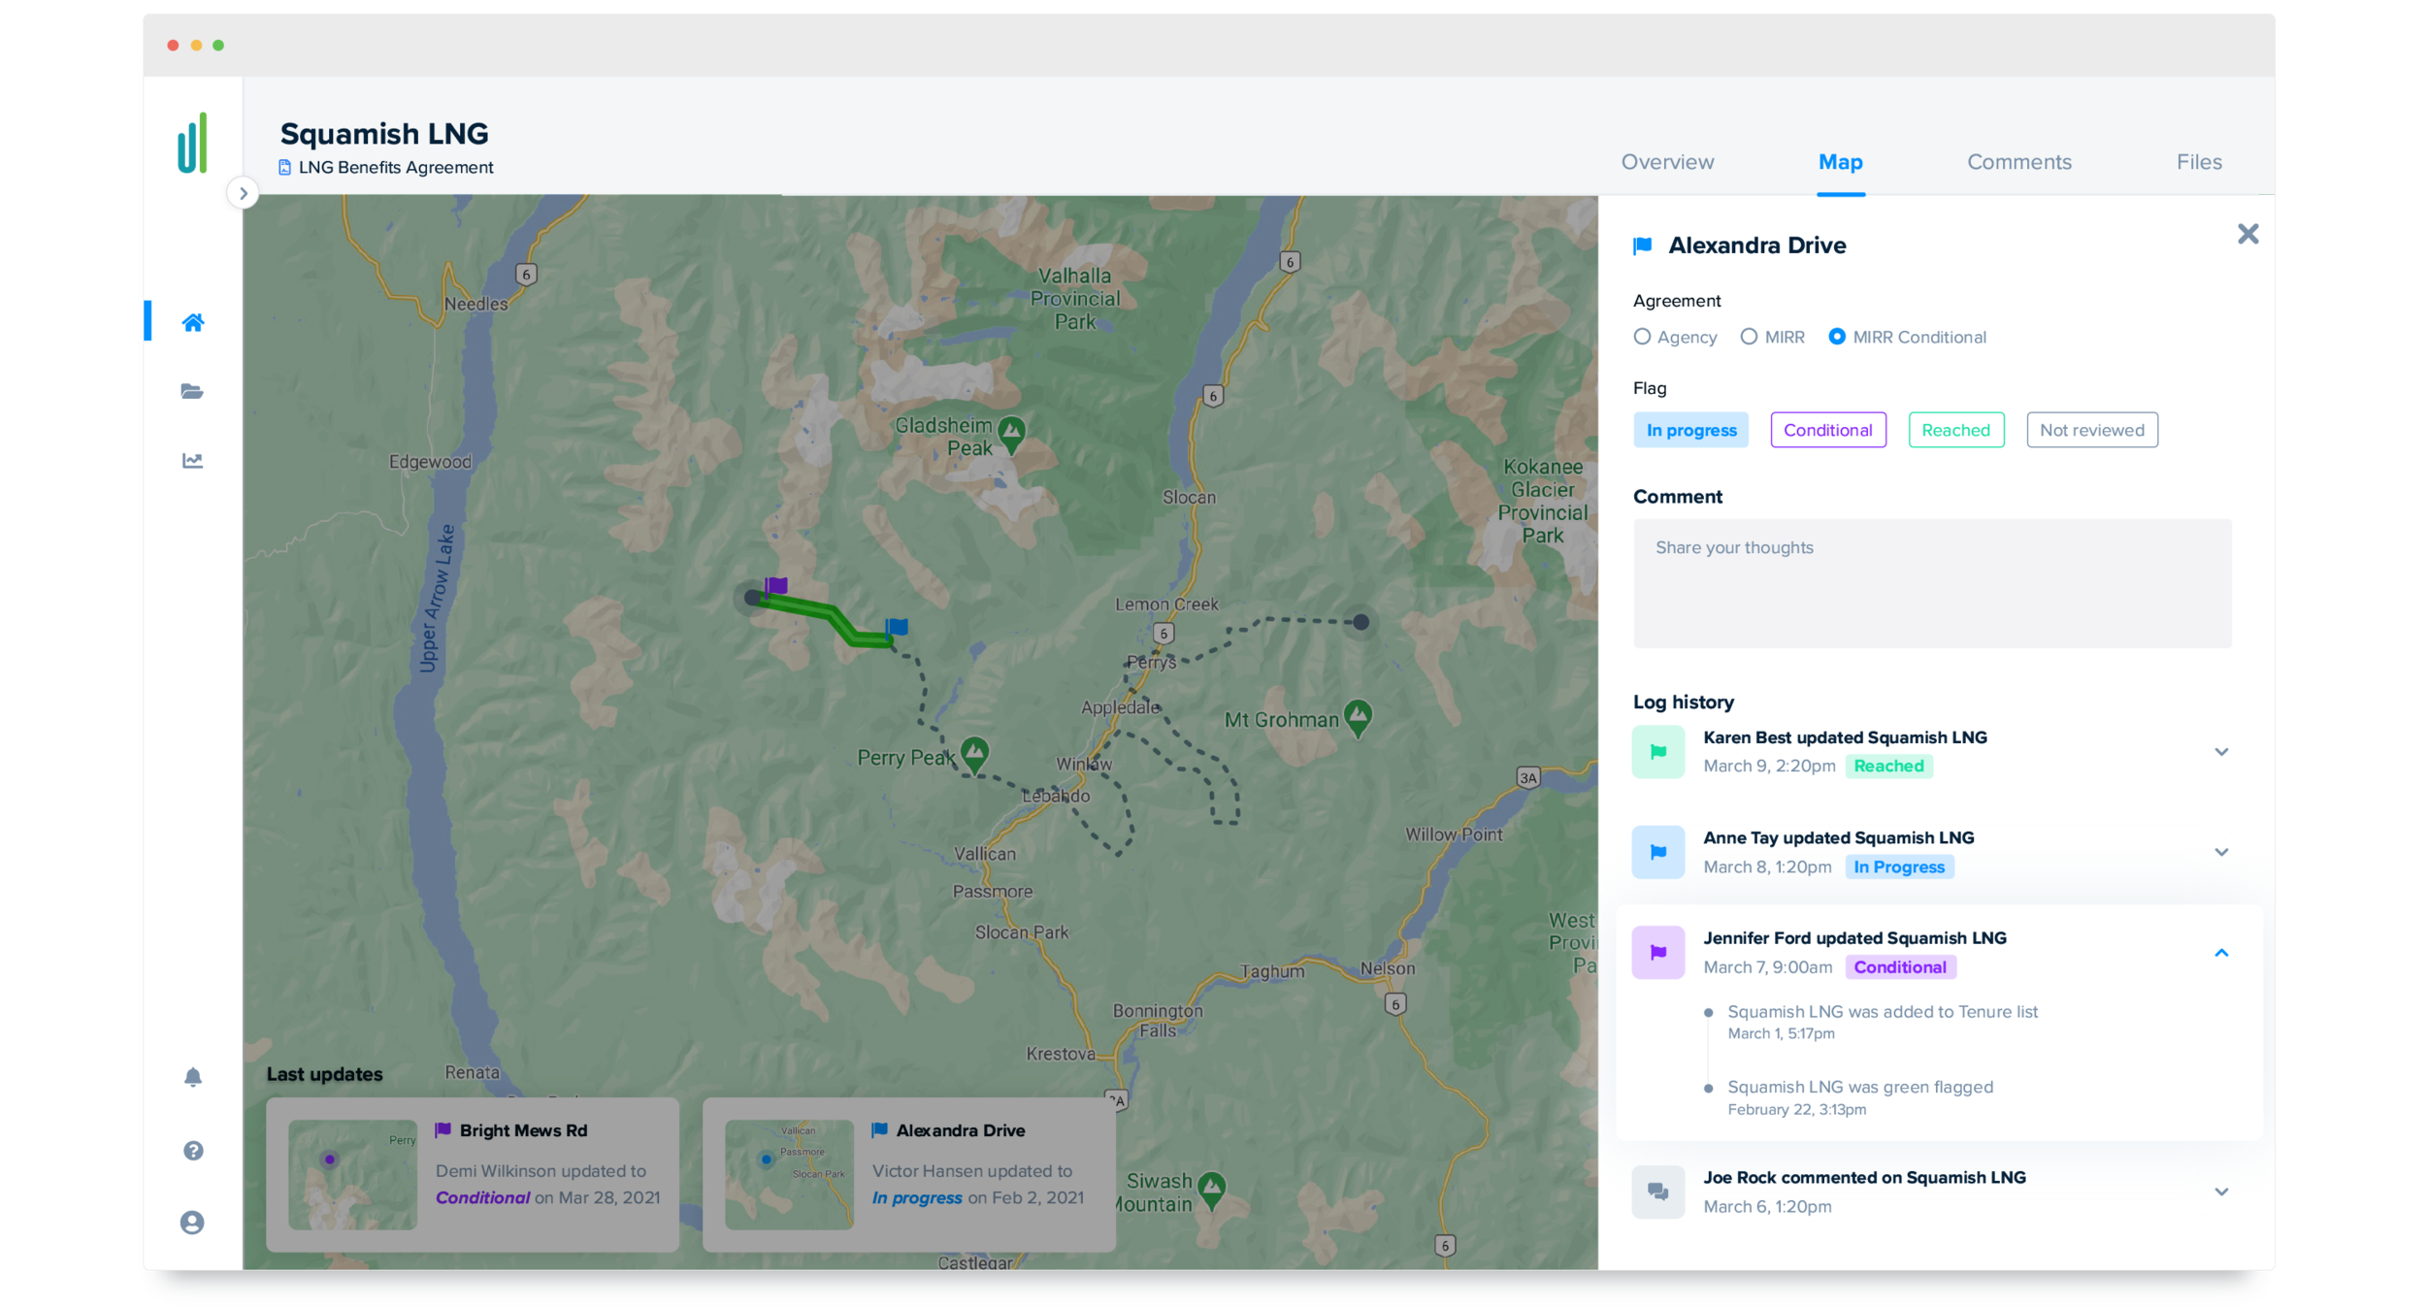Switch to the Comments tab

point(2018,162)
